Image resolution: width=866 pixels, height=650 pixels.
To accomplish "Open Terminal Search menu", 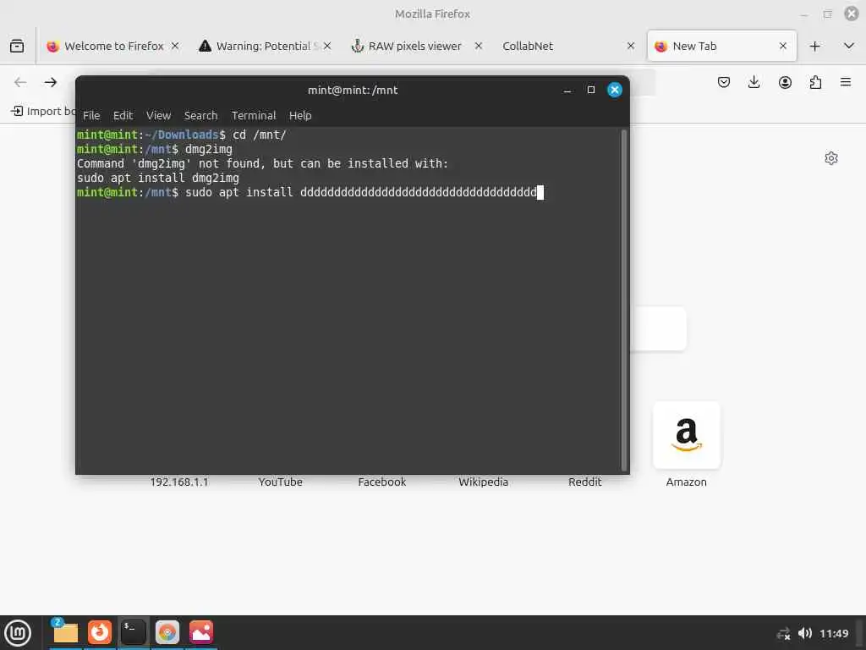I will [x=200, y=115].
